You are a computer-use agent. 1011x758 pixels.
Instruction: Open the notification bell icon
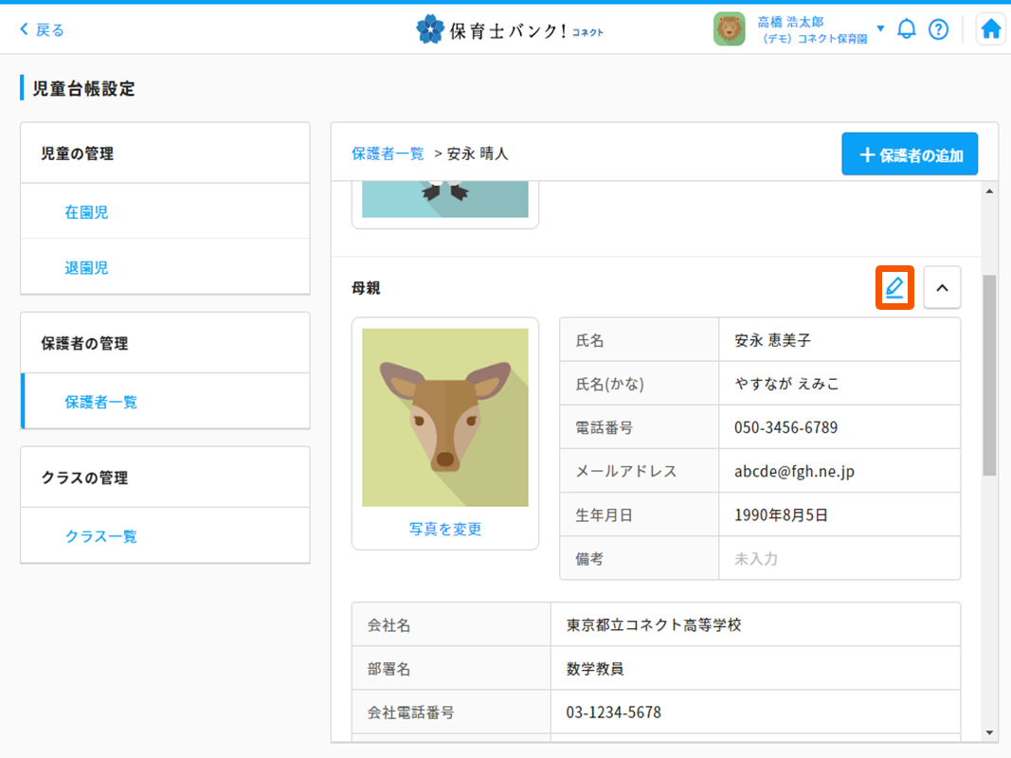(x=907, y=29)
